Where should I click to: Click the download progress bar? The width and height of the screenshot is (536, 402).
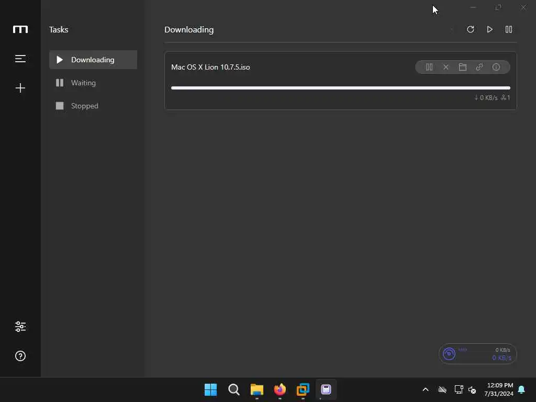point(340,88)
